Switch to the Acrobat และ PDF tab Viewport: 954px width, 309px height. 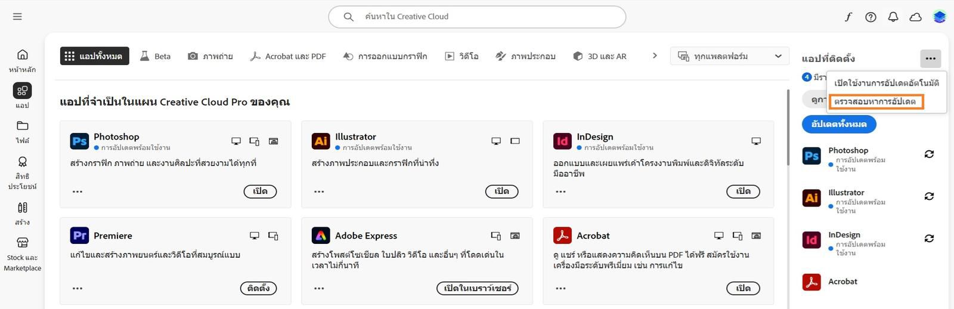pyautogui.click(x=288, y=56)
